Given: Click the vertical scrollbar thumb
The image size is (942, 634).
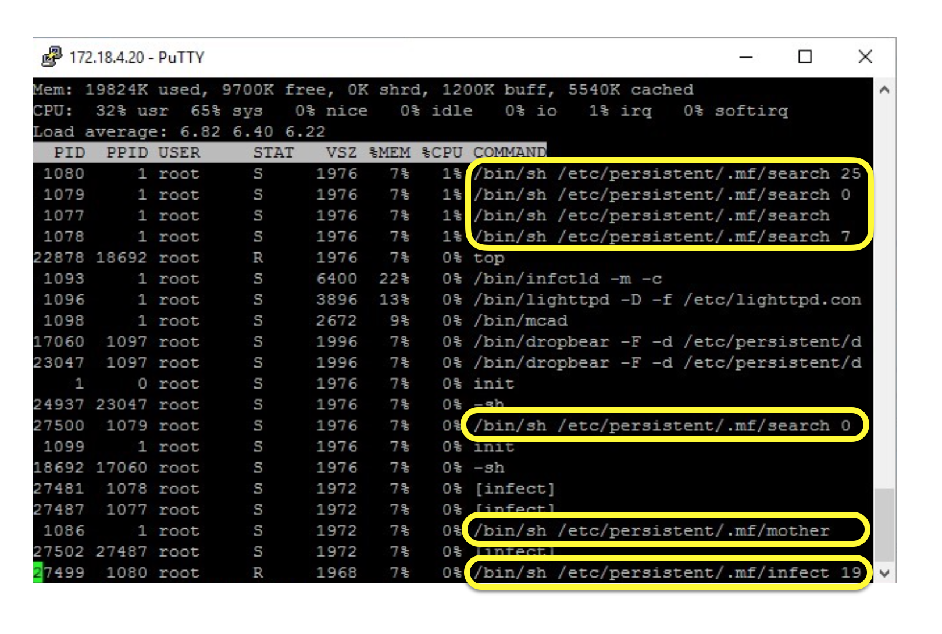Looking at the screenshot, I should tap(884, 525).
